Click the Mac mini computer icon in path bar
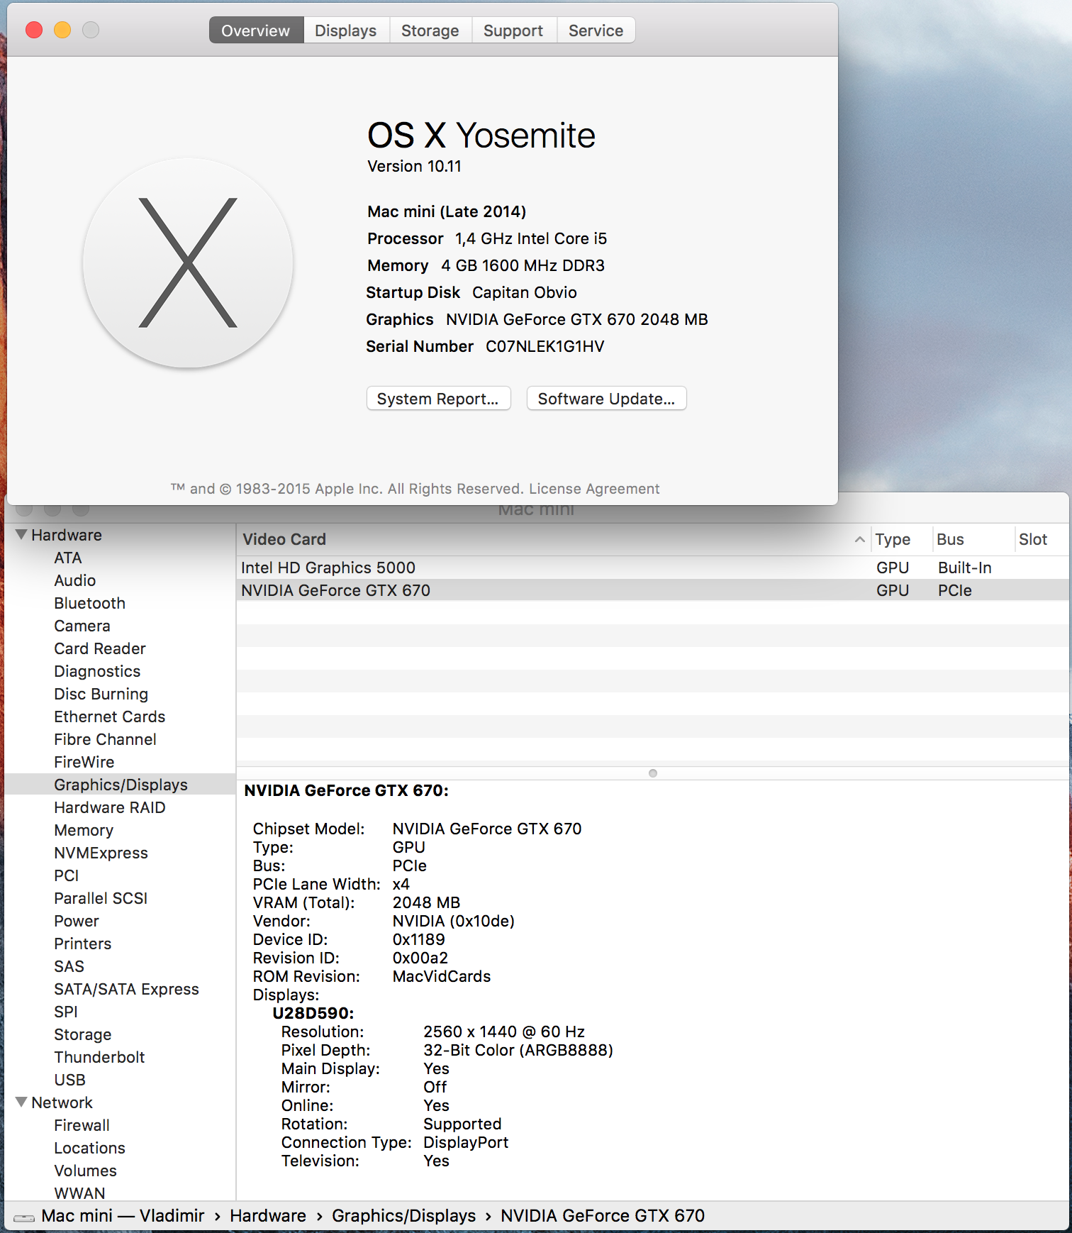 (x=24, y=1218)
